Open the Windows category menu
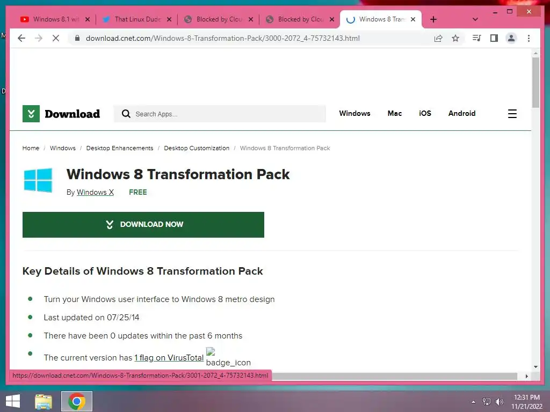The height and width of the screenshot is (412, 550). [x=354, y=113]
